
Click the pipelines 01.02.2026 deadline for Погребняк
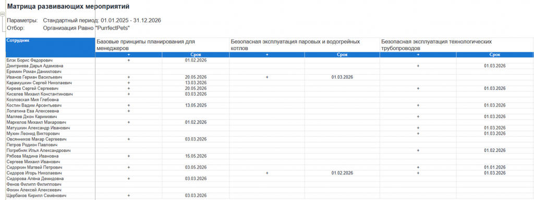(494, 150)
